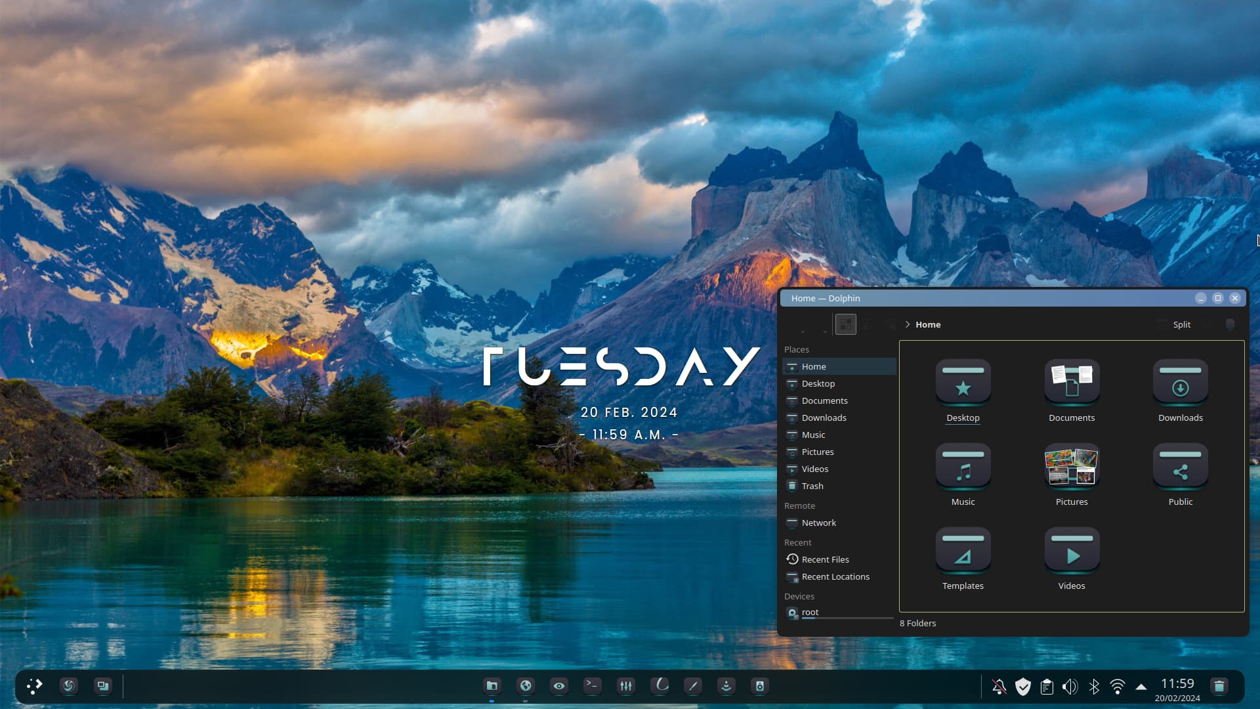1260x709 pixels.
Task: Click the Home breadcrumb label
Action: pyautogui.click(x=928, y=324)
